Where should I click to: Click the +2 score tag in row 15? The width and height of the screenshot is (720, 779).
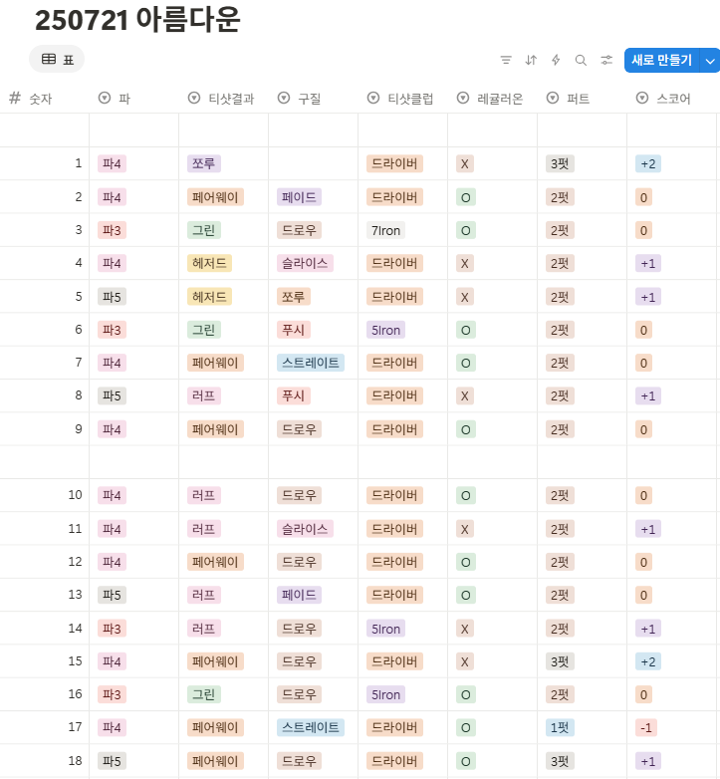(x=648, y=660)
